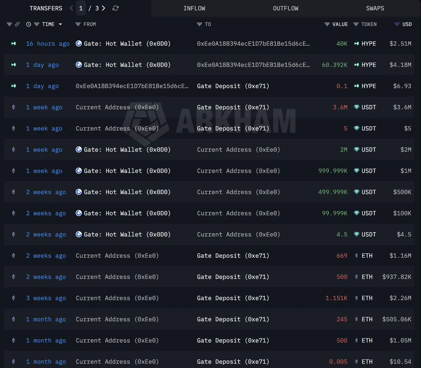Open the SWAPS tab
This screenshot has height=368, width=421.
click(x=375, y=8)
